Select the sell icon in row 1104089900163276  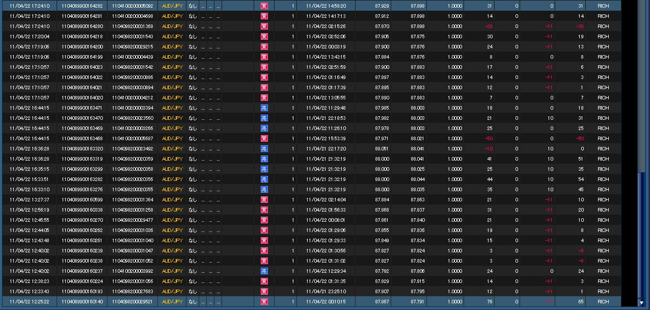pyautogui.click(x=264, y=190)
